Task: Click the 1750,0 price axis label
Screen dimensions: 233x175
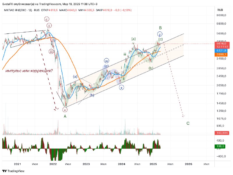Action: click(221, 93)
